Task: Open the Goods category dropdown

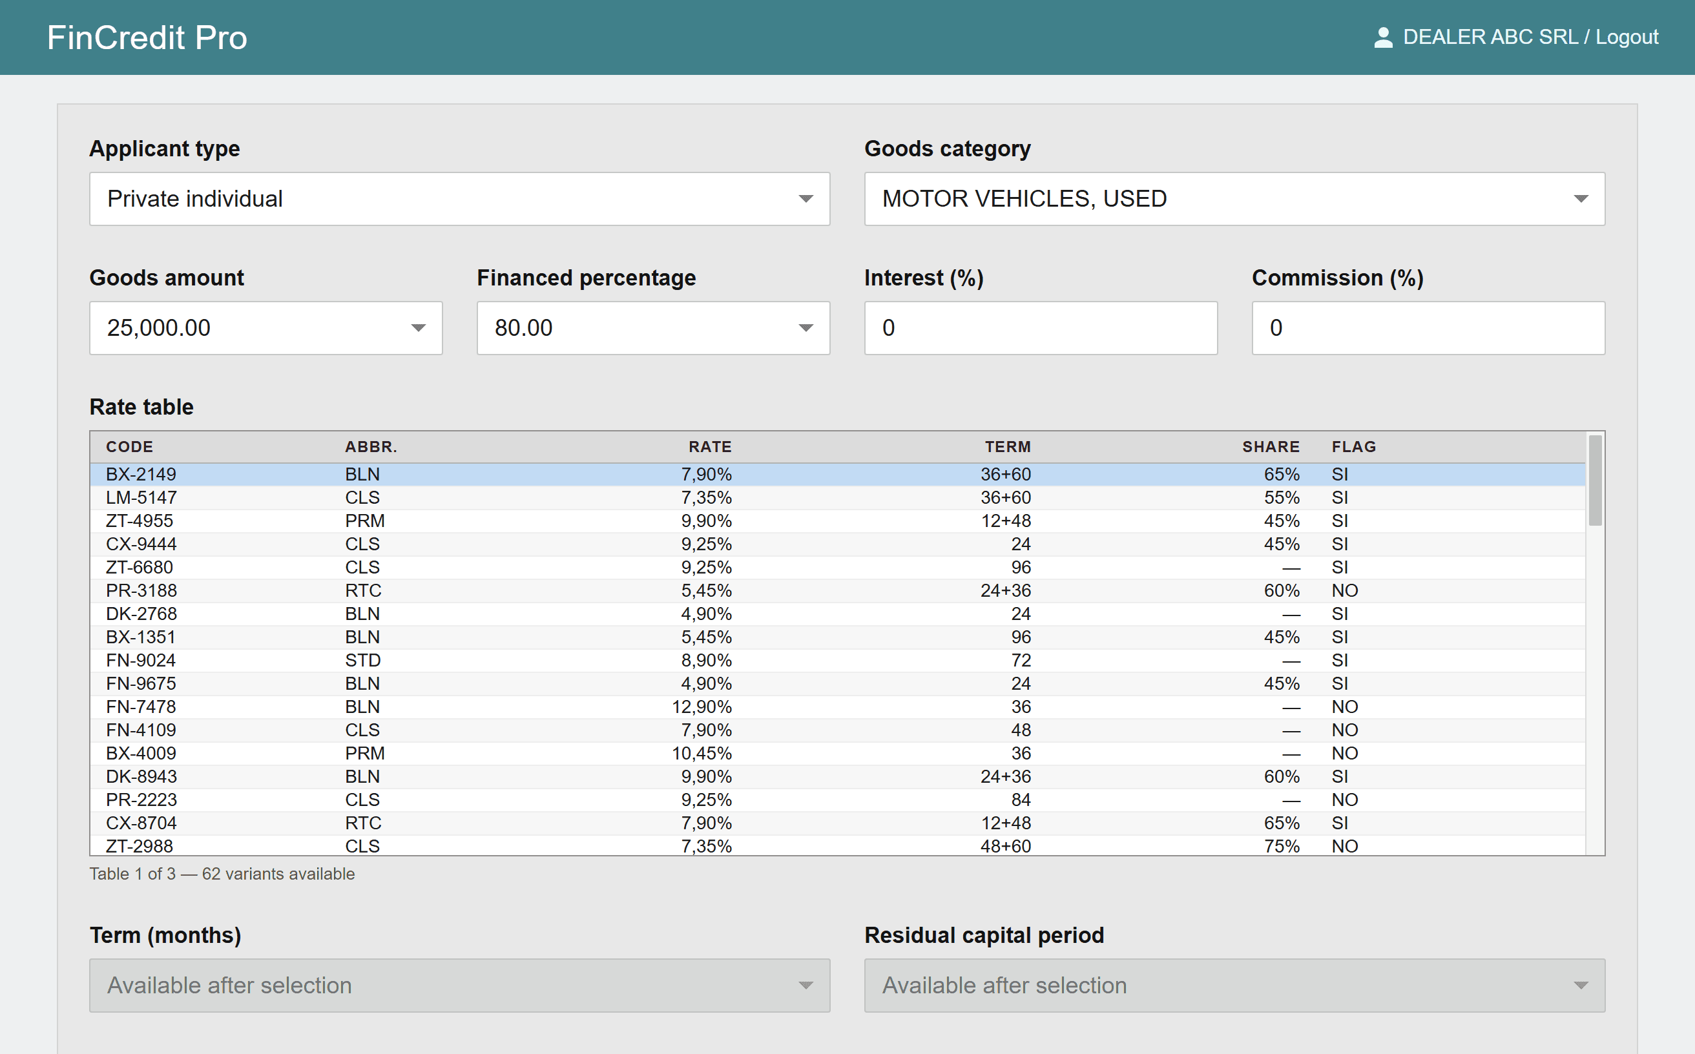Action: coord(1234,199)
